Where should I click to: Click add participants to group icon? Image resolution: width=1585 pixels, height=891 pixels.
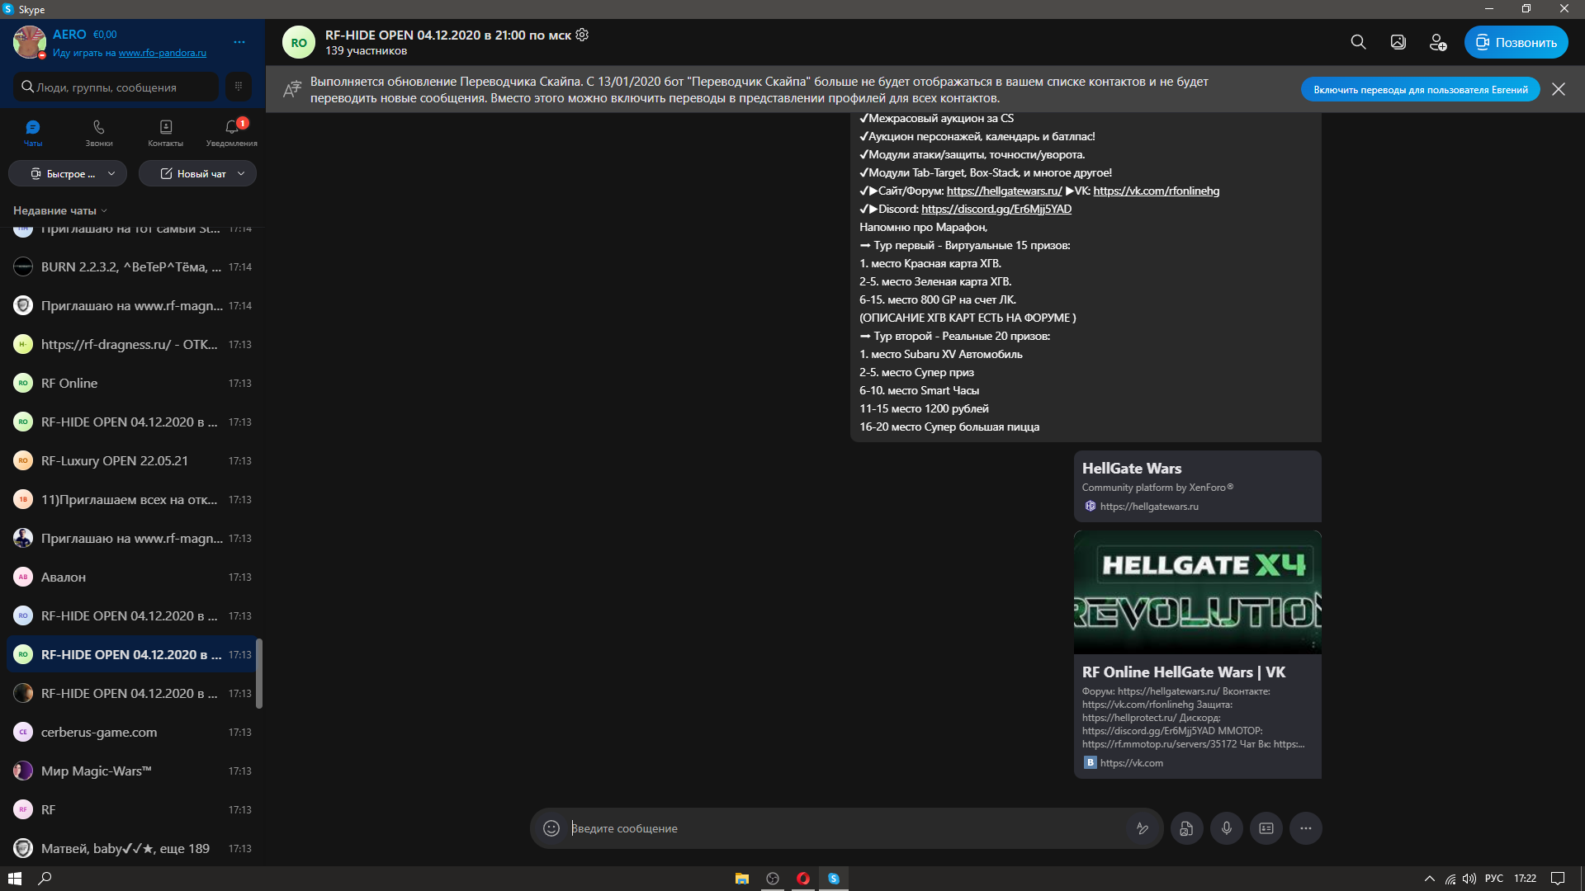[1437, 42]
